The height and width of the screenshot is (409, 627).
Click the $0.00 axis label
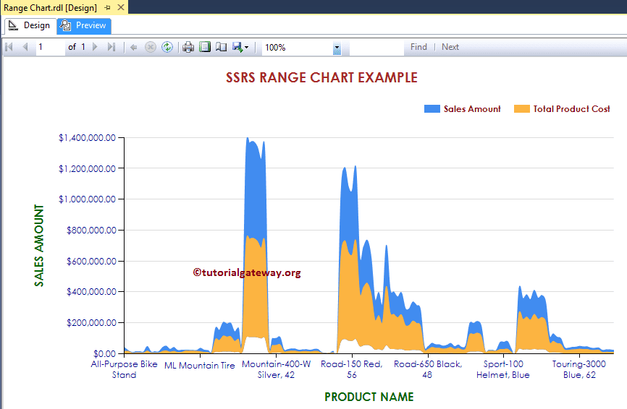[105, 353]
